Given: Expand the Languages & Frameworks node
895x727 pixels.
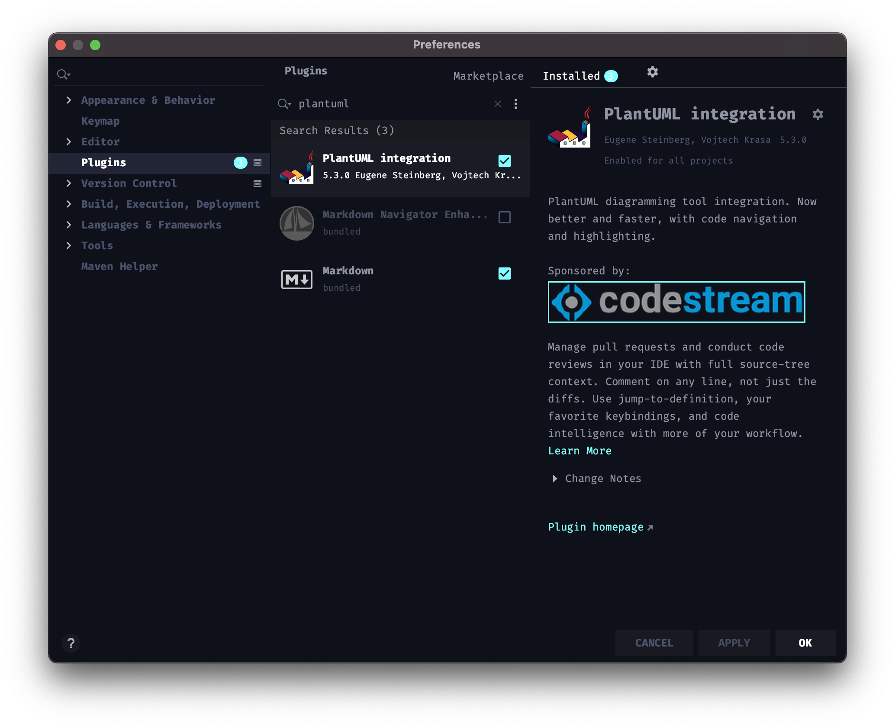Looking at the screenshot, I should [x=69, y=225].
